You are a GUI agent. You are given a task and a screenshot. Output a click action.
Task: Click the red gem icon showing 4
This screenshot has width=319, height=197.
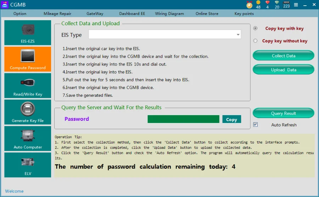pos(268,5)
